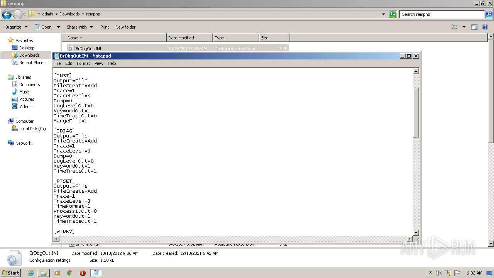The height and width of the screenshot is (278, 494).
Task: Click the search magnifier icon
Action: pyautogui.click(x=489, y=14)
